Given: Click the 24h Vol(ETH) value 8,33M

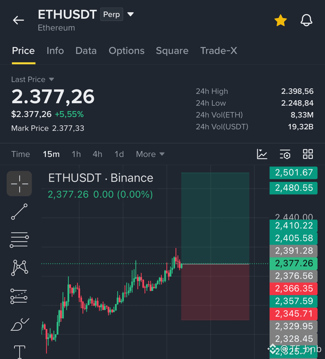Looking at the screenshot, I should click(302, 115).
